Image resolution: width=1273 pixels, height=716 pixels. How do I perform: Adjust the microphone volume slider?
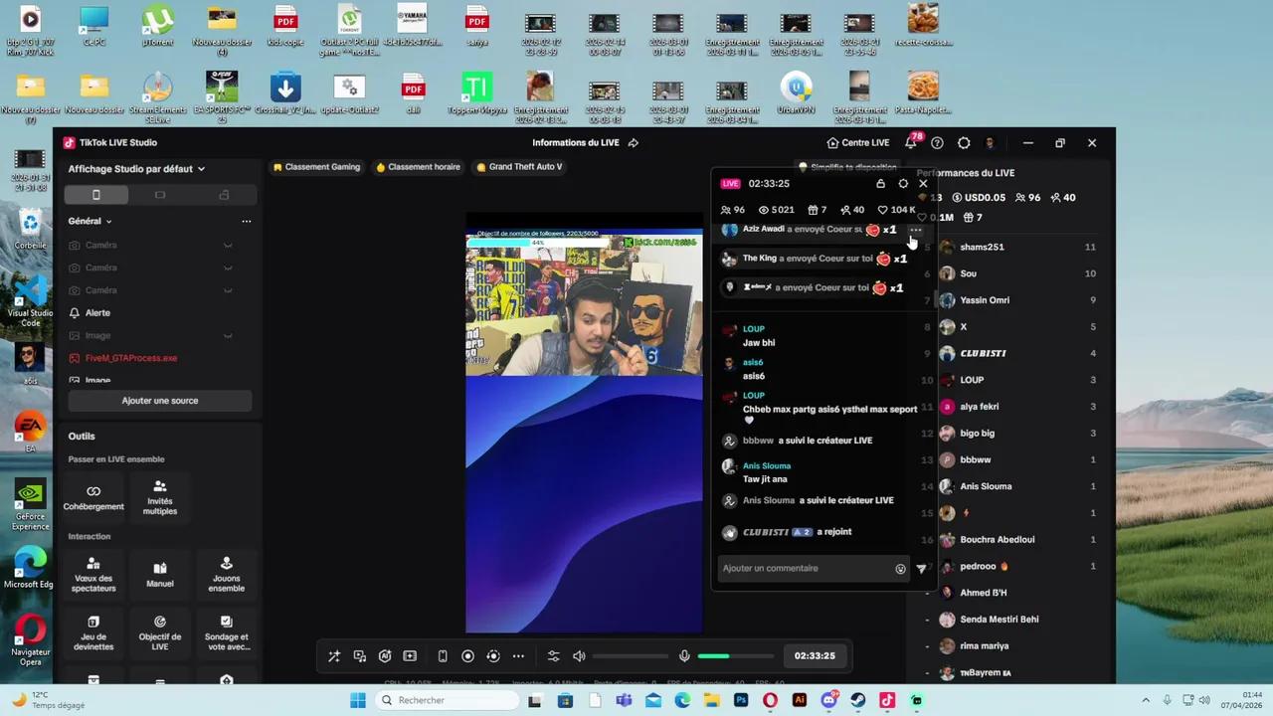click(x=735, y=656)
